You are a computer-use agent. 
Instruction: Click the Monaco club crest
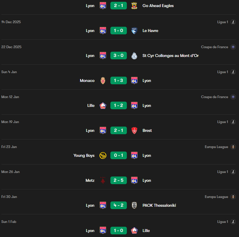point(103,81)
